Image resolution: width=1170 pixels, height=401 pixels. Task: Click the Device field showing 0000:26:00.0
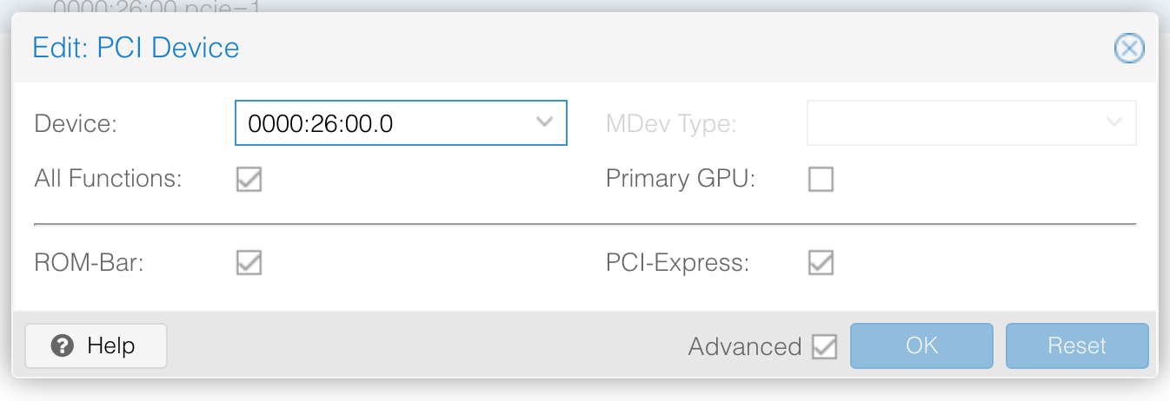pyautogui.click(x=382, y=123)
